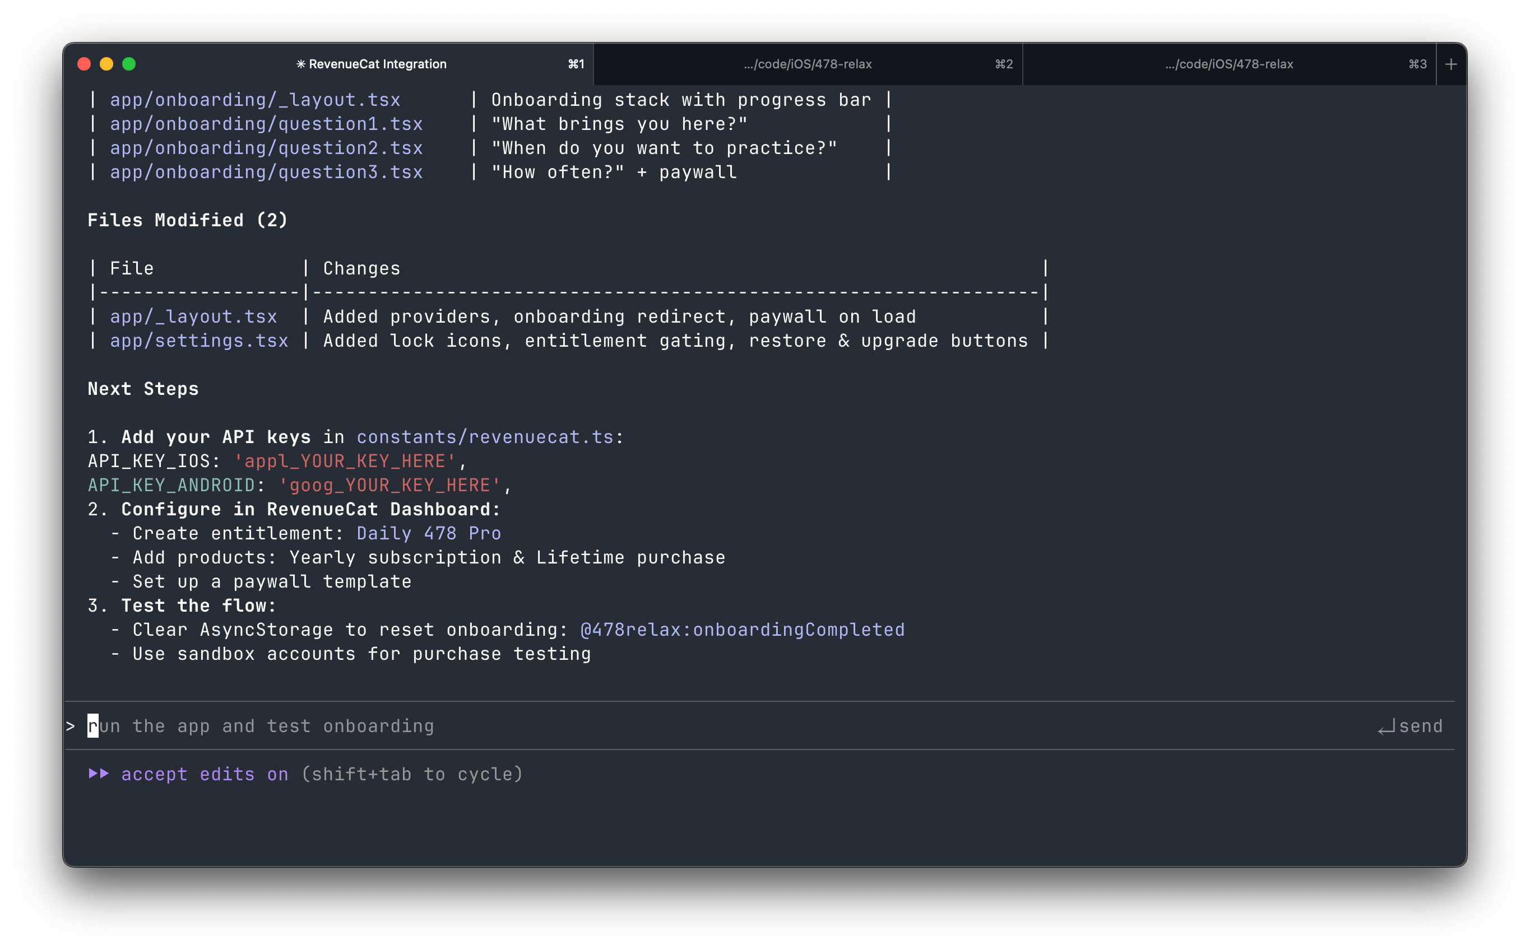This screenshot has height=950, width=1530.
Task: Switch to the ⌘3 code/iOS/478-relax tab
Action: pos(1229,64)
